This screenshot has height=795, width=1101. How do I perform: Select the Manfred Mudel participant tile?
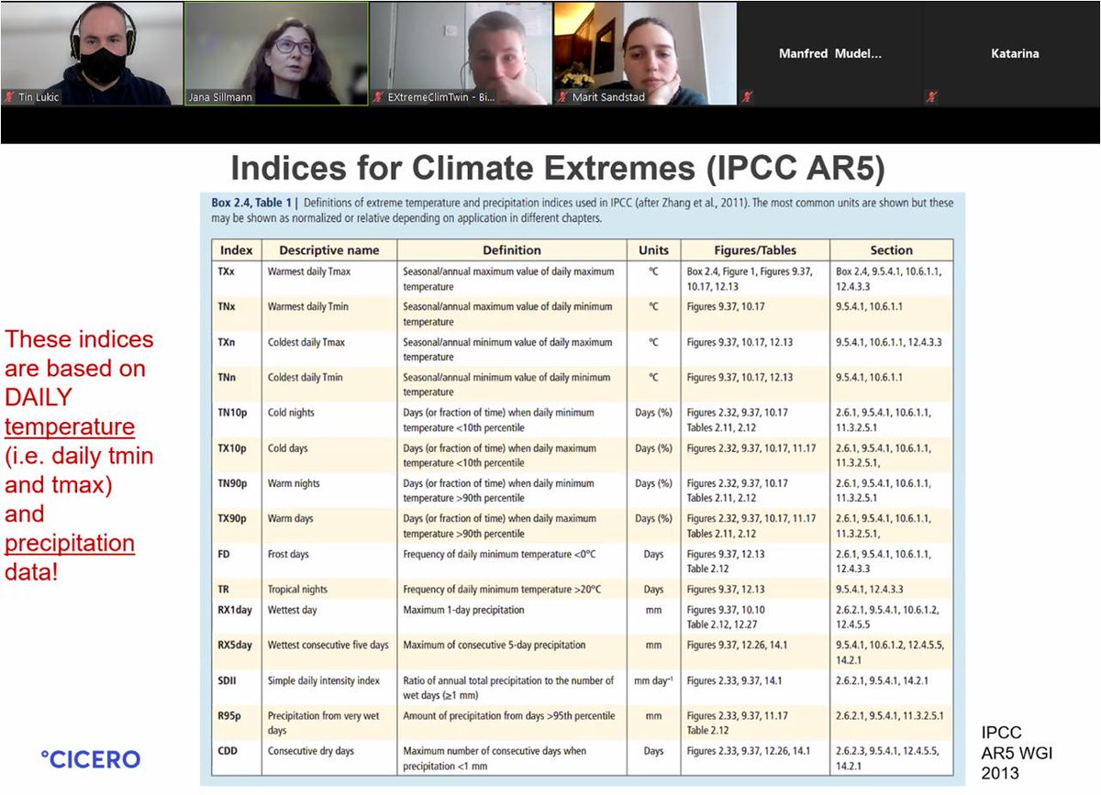point(829,52)
